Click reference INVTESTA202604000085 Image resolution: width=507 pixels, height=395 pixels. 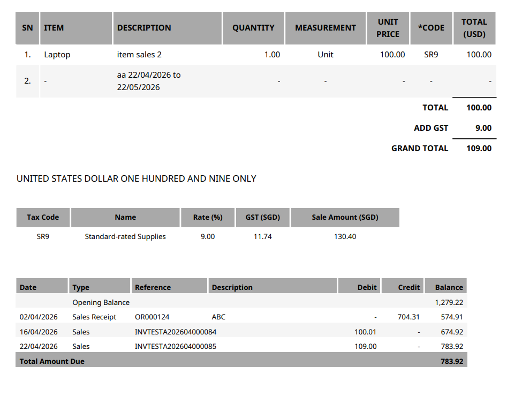(x=176, y=347)
